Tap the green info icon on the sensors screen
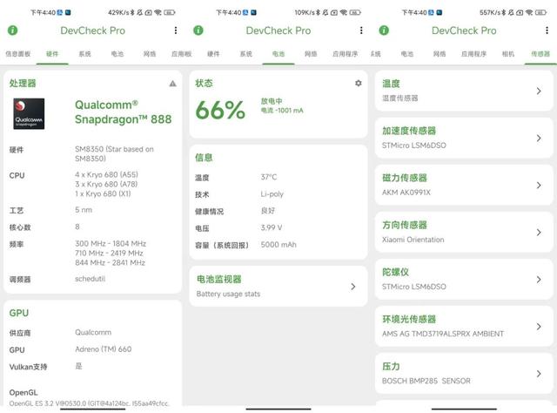The height and width of the screenshot is (413, 557). click(x=384, y=30)
